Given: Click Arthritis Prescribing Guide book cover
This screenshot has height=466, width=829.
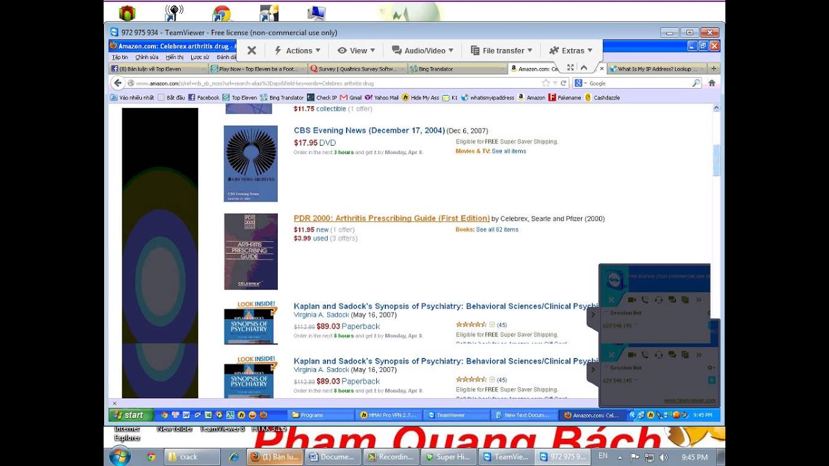Looking at the screenshot, I should [x=251, y=252].
